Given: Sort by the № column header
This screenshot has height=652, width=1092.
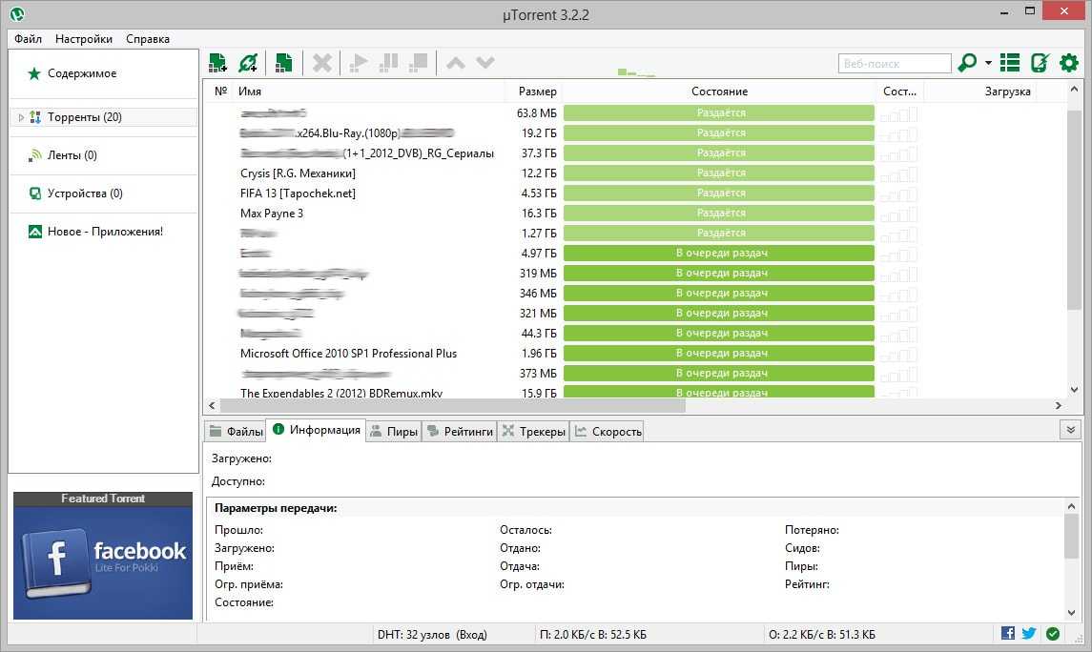Looking at the screenshot, I should pyautogui.click(x=220, y=92).
